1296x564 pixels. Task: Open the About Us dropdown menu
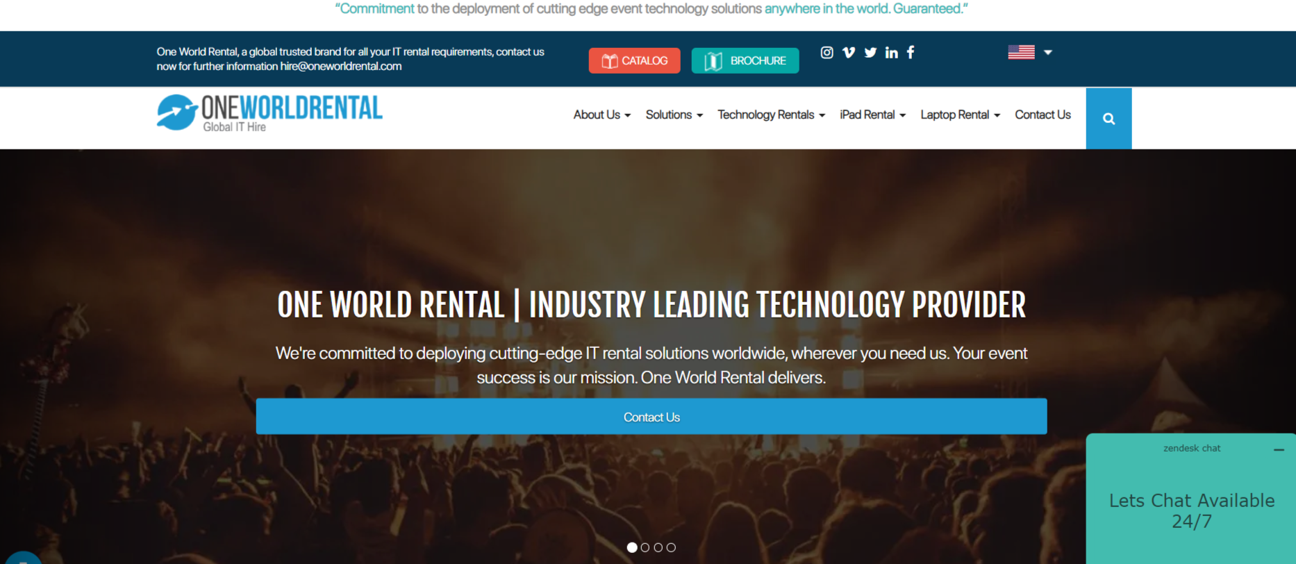pyautogui.click(x=602, y=115)
